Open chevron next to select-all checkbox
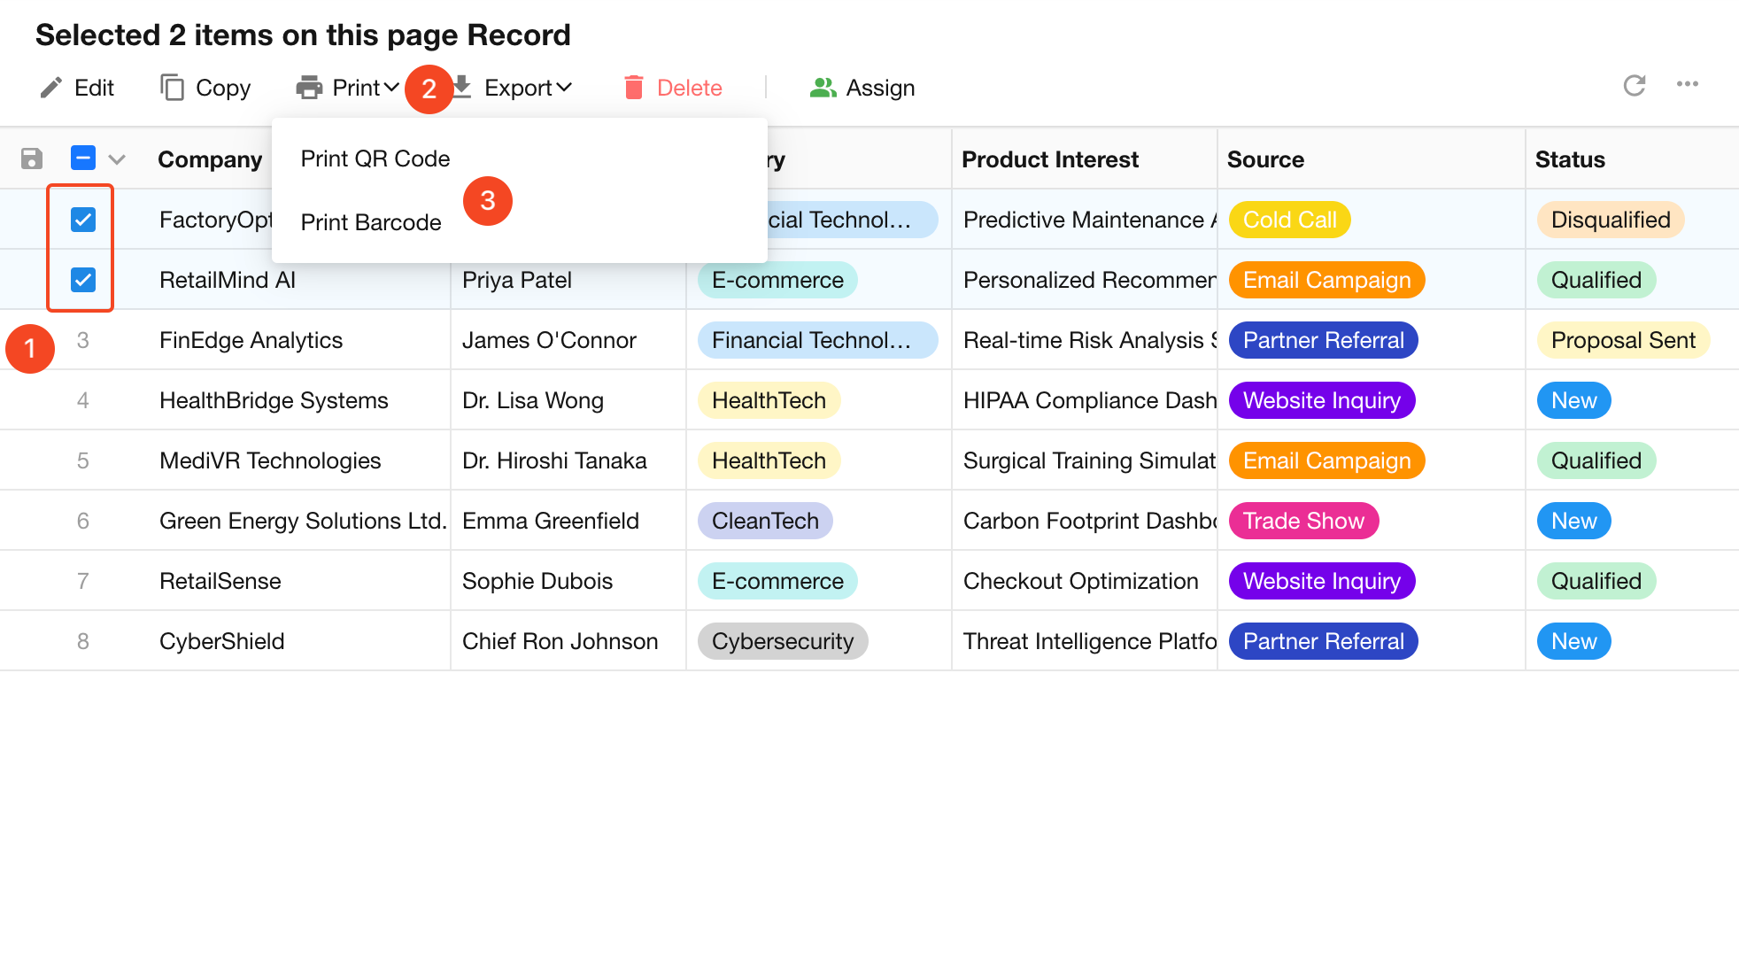Viewport: 1739px width, 967px height. [117, 159]
